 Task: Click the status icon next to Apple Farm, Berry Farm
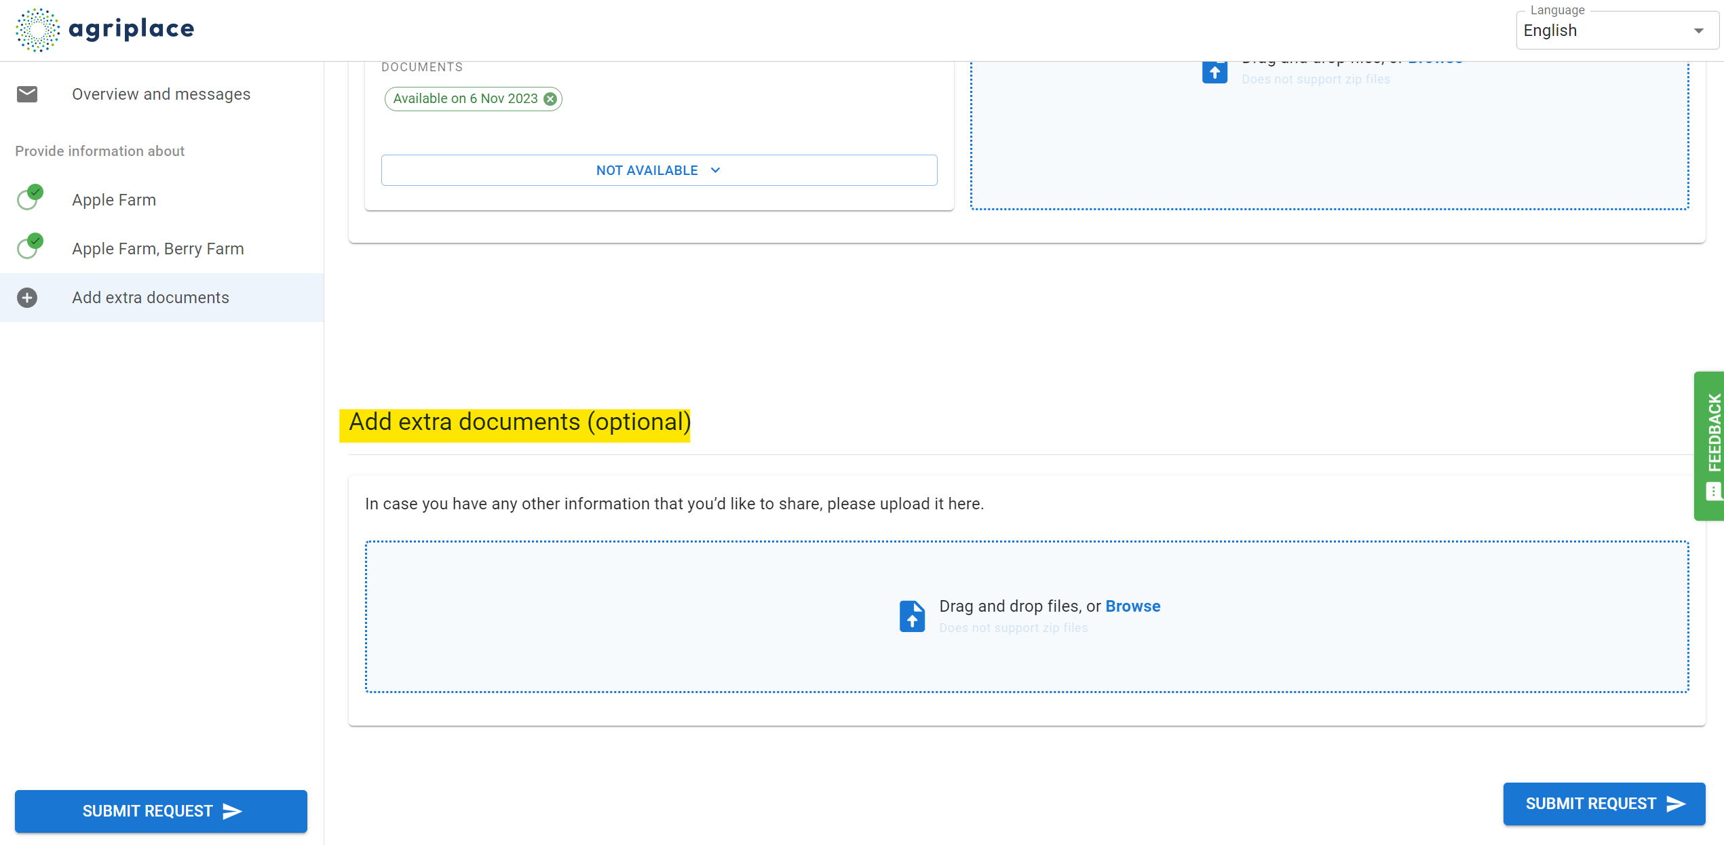click(30, 246)
